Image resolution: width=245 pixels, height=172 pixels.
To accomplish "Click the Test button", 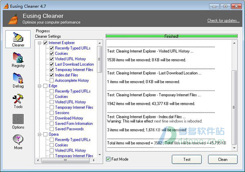I will [187, 159].
